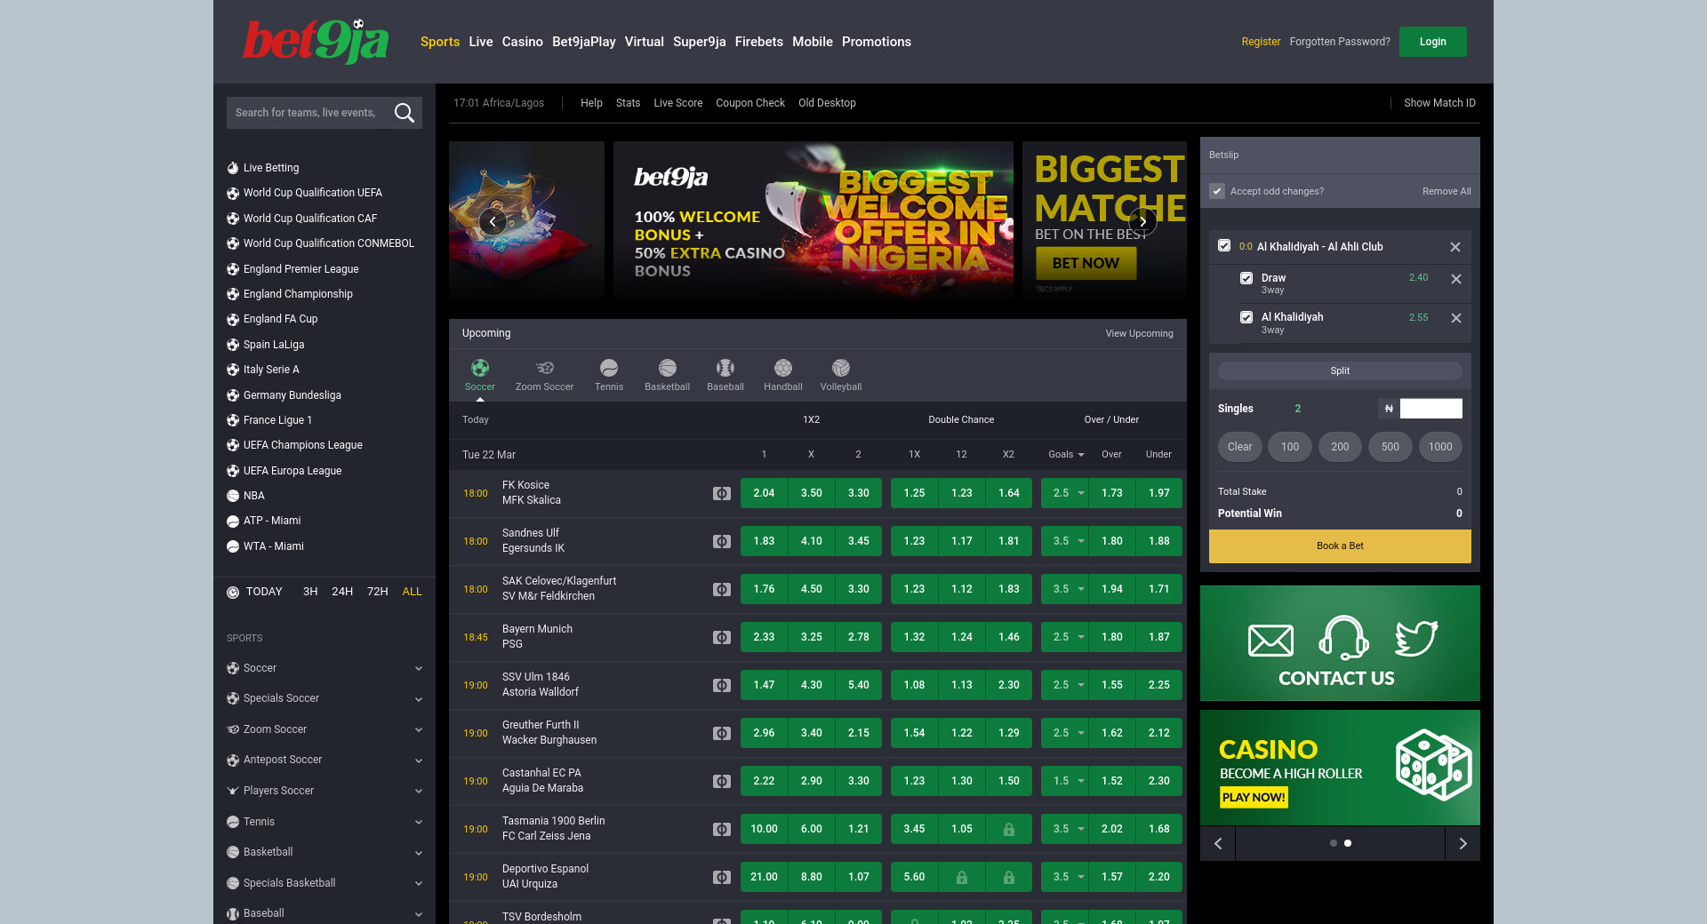Open Goals dropdown in odds header
This screenshot has width=1707, height=924.
click(1066, 454)
